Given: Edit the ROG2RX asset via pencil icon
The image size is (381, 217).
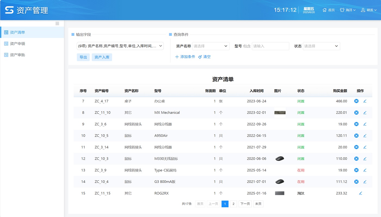Looking at the screenshot, I should click(x=361, y=193).
